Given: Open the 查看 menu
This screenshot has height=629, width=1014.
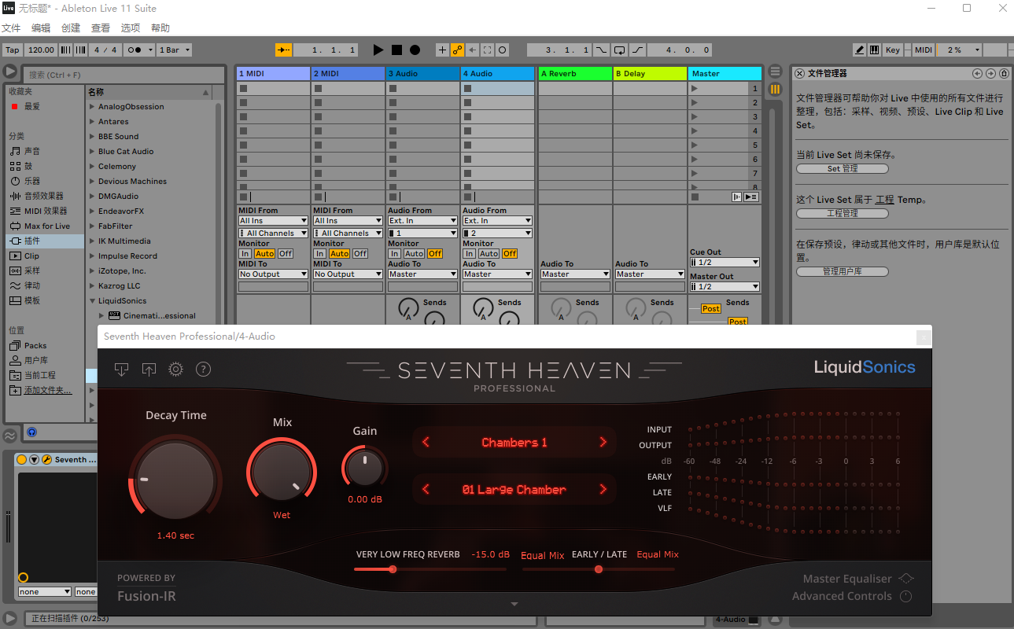Looking at the screenshot, I should point(101,28).
